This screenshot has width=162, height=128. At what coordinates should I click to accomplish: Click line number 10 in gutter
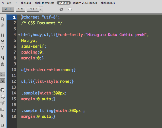click(14, 70)
